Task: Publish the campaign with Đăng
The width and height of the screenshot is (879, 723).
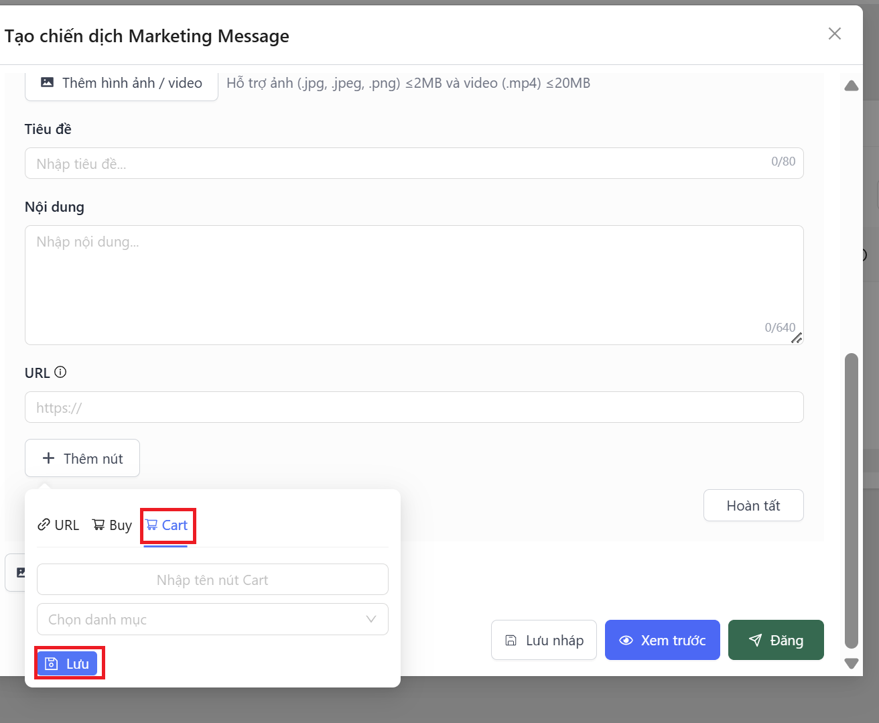Action: coord(776,641)
